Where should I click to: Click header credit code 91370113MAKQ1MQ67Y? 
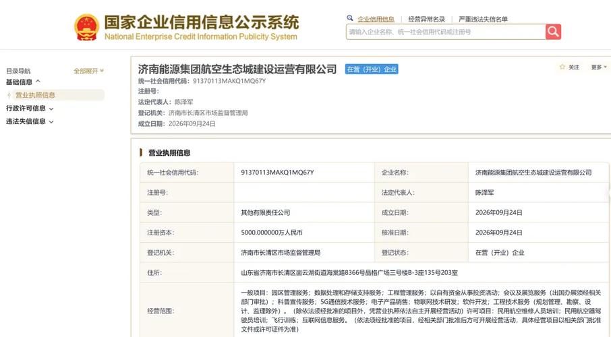click(x=229, y=81)
